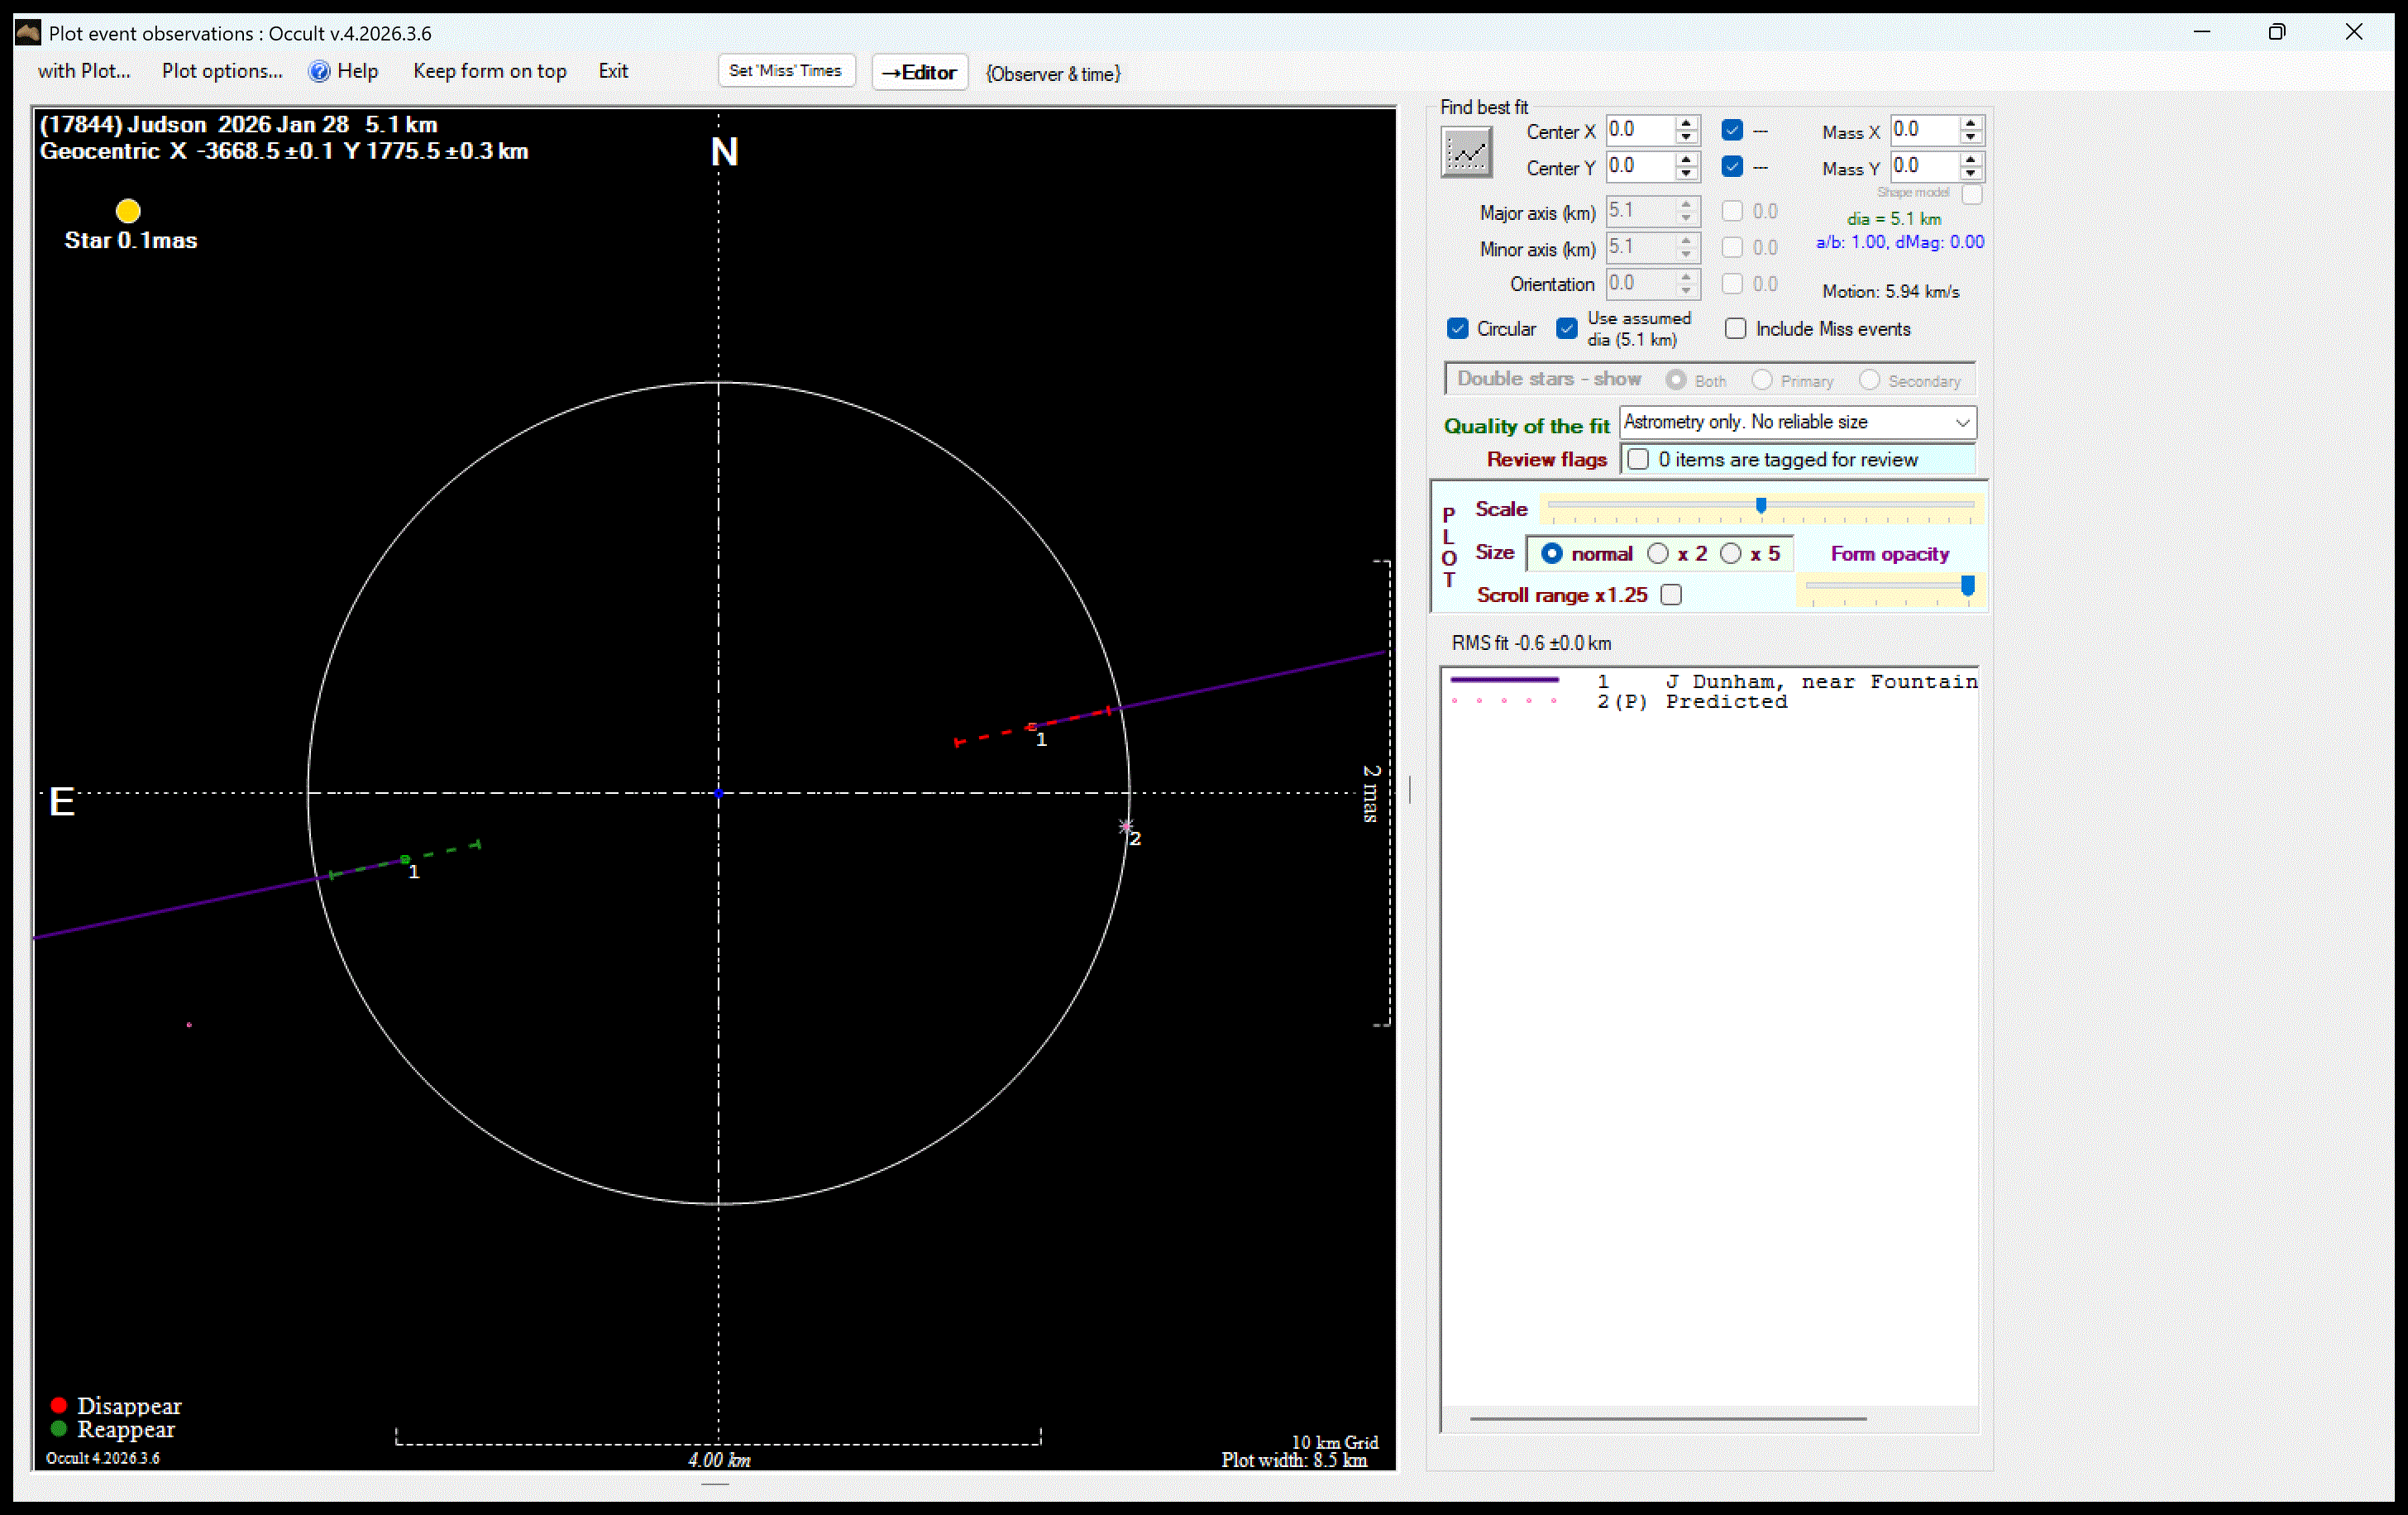This screenshot has height=1515, width=2408.
Task: Click the best fit graph icon button
Action: (x=1466, y=154)
